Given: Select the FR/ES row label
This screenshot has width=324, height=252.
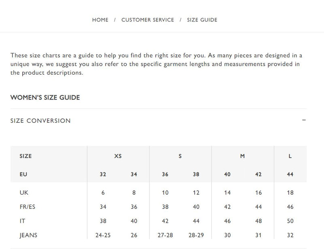Looking at the screenshot, I should [x=28, y=207].
